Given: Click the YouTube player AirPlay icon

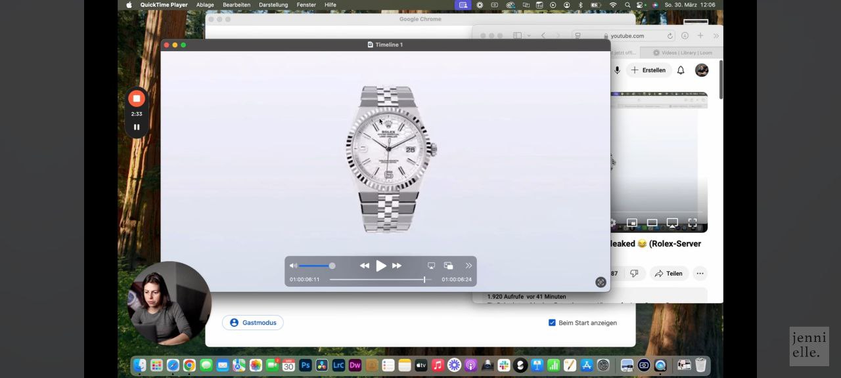Looking at the screenshot, I should (x=672, y=223).
